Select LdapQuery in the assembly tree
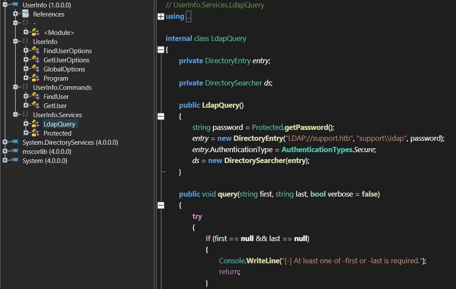Screen dimensions: 456x289 point(59,124)
